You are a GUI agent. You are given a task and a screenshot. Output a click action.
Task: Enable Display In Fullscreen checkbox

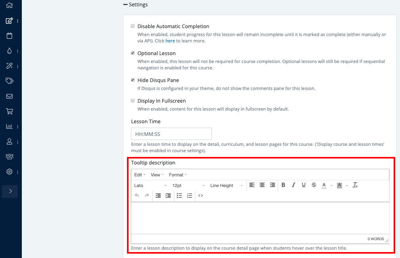pyautogui.click(x=133, y=101)
